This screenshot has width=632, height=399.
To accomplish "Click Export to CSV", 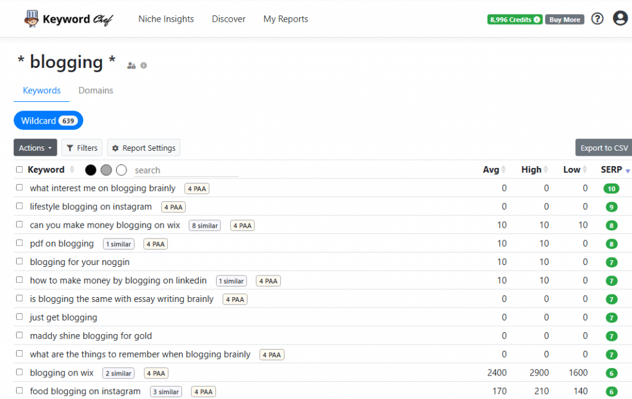I will (x=604, y=148).
